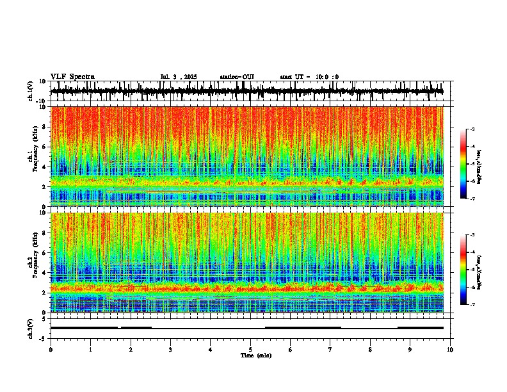Image resolution: width=507 pixels, height=392 pixels.
Task: Click the "Time (min)" x-axis label
Action: coord(256,355)
